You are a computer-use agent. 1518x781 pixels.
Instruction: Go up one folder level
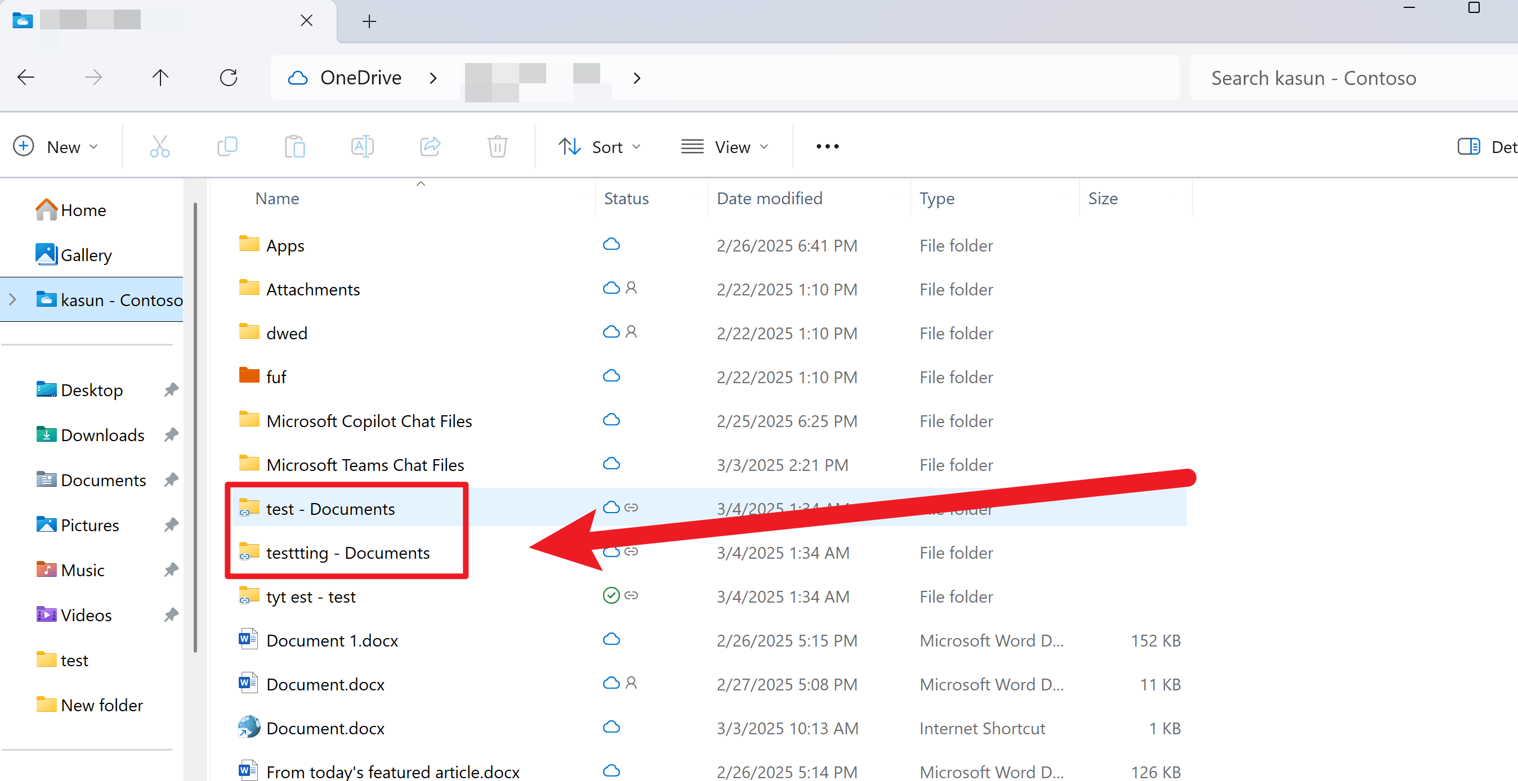point(160,77)
